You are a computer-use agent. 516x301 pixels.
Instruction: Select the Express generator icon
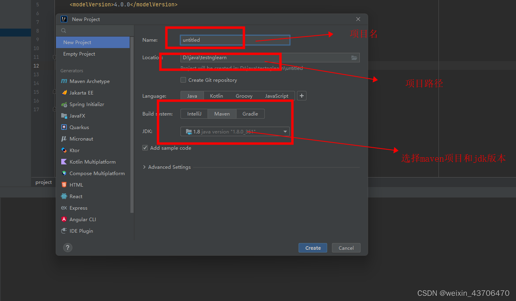64,208
